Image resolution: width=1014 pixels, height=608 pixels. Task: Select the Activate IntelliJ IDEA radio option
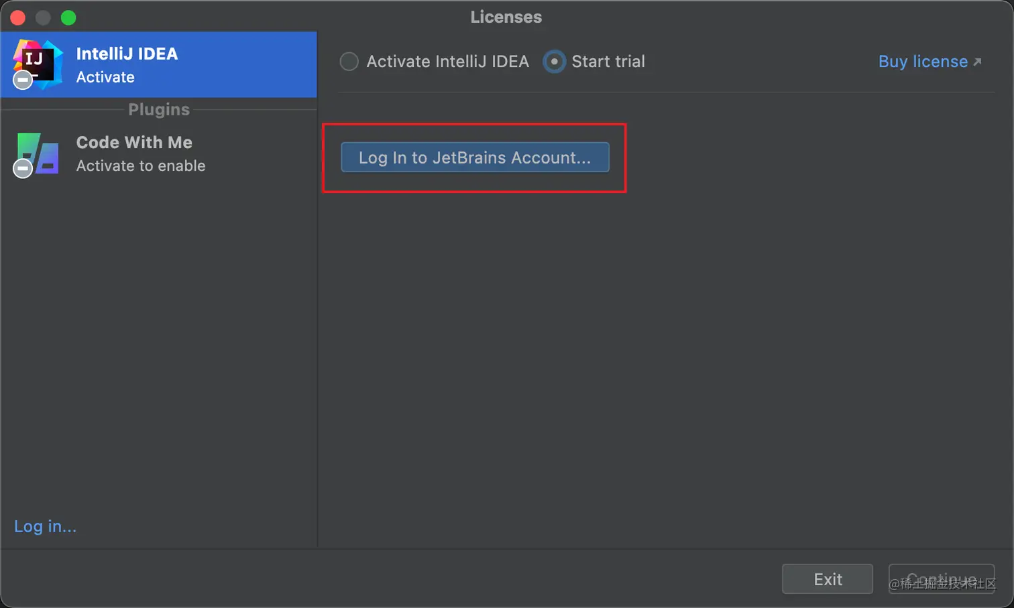coord(349,62)
